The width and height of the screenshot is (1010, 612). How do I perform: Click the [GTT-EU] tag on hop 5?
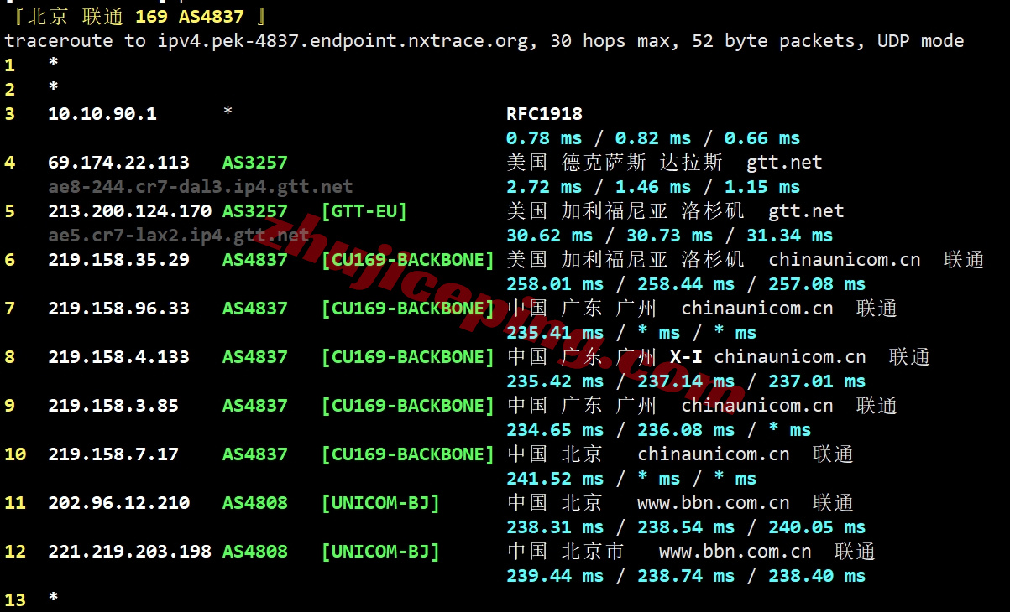coord(364,211)
